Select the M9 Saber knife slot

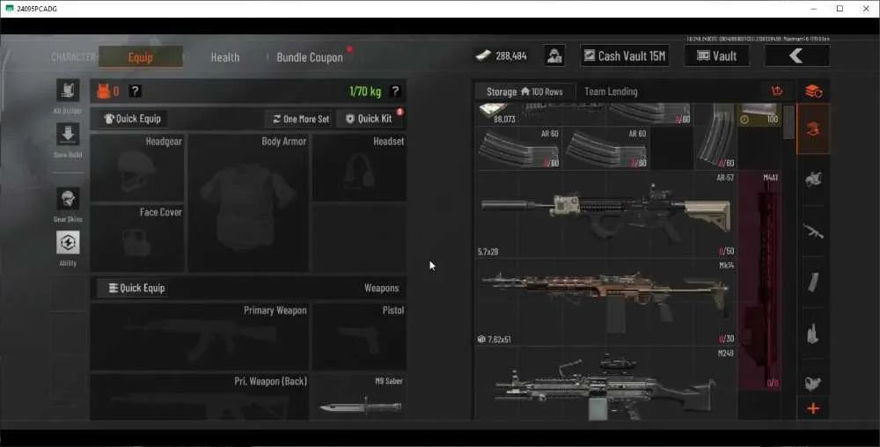pyautogui.click(x=359, y=397)
